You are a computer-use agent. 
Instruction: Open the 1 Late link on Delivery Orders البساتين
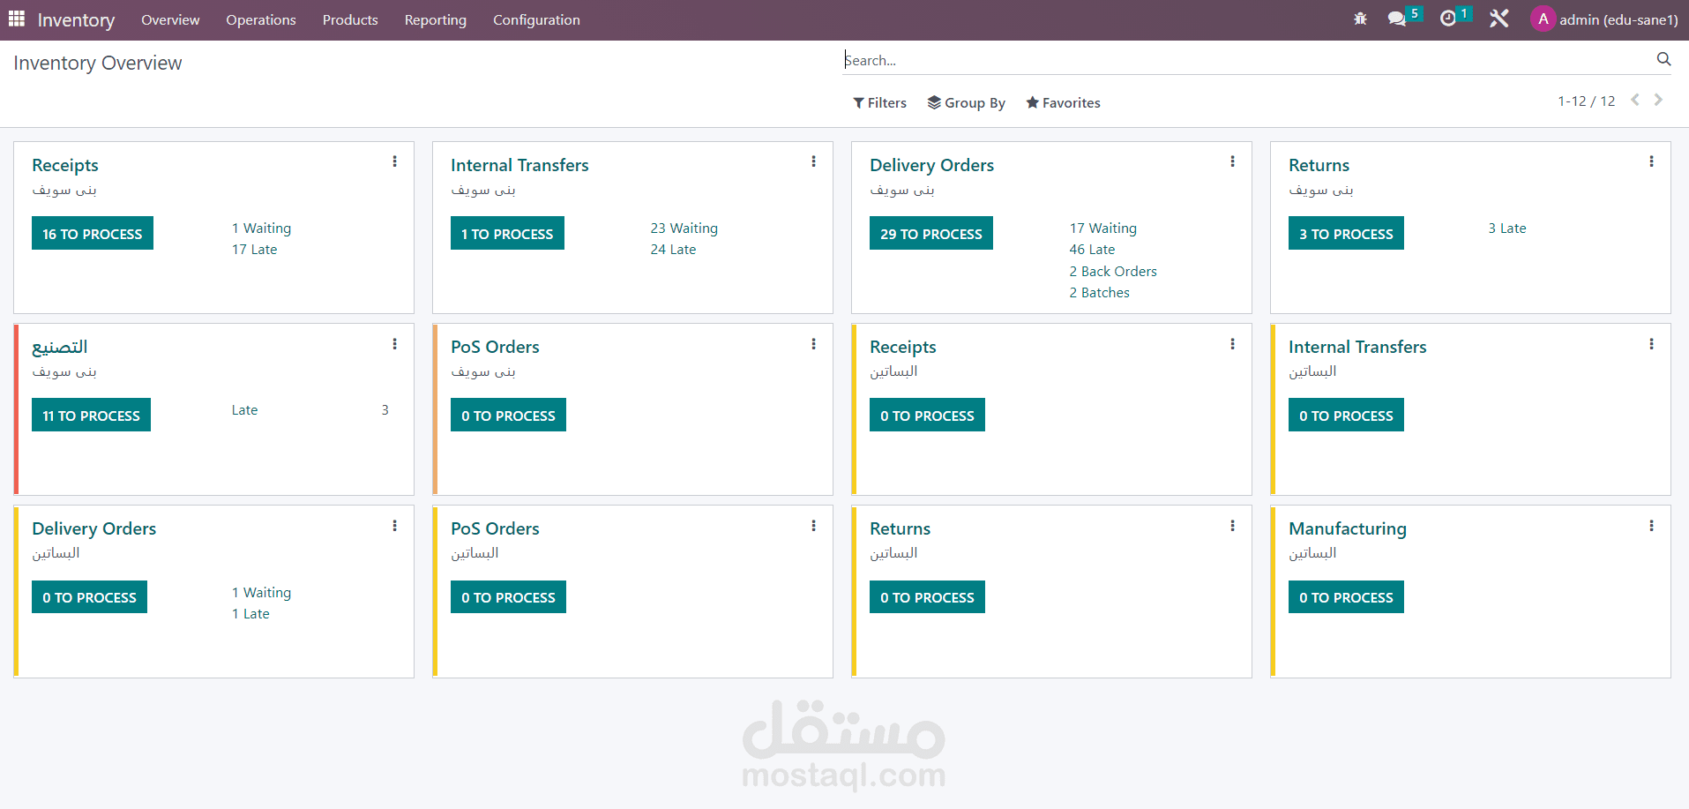point(250,614)
